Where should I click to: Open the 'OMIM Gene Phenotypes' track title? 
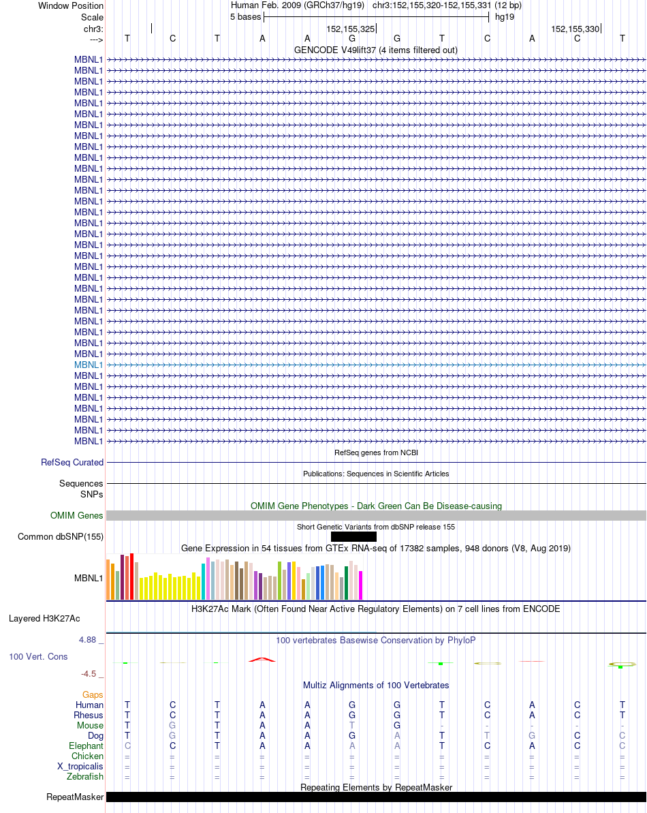click(x=376, y=506)
